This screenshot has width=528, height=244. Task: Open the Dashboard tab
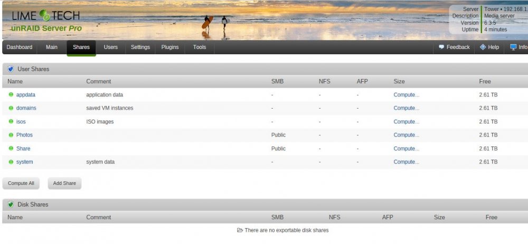[x=20, y=47]
